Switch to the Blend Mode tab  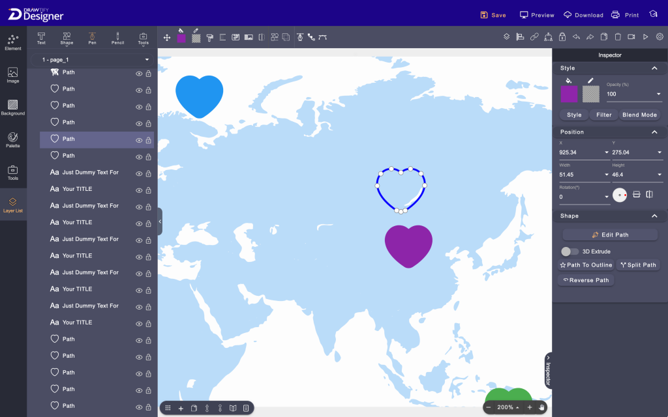tap(639, 114)
